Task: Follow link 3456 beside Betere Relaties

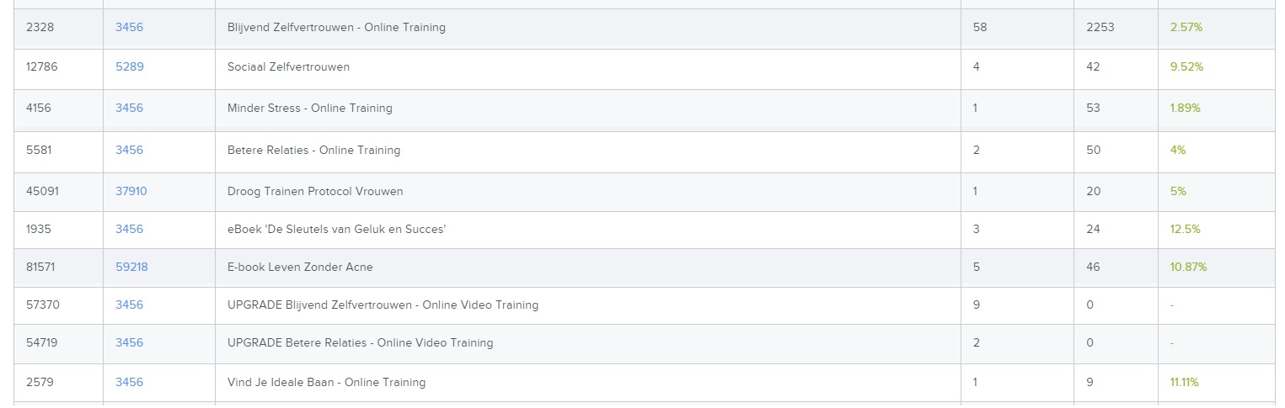Action: point(129,150)
